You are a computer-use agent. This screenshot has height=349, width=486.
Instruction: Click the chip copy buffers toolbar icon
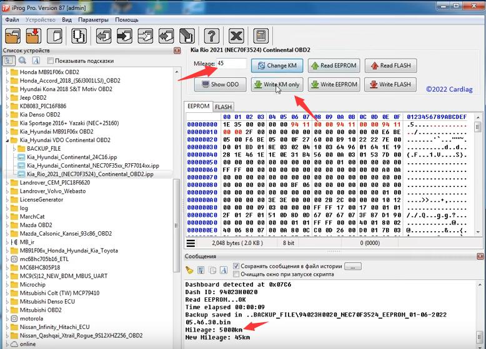[x=79, y=36]
